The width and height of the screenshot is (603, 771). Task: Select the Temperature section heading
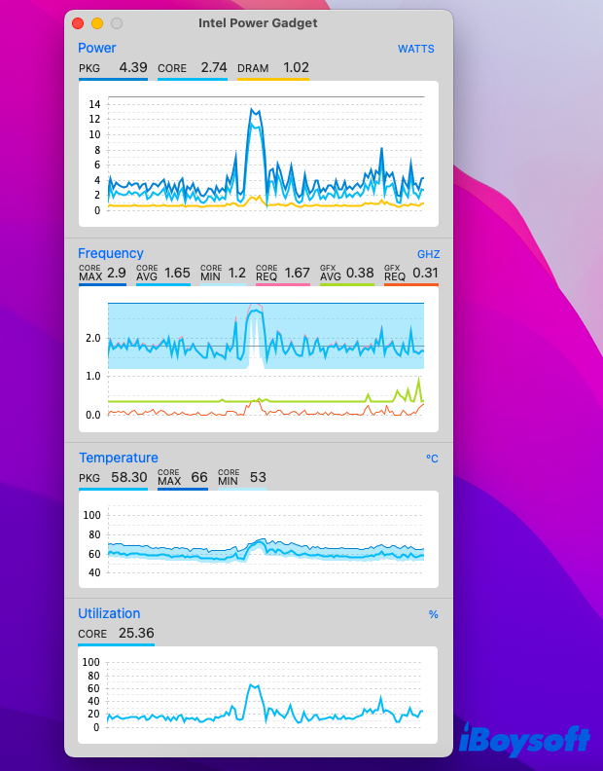119,458
